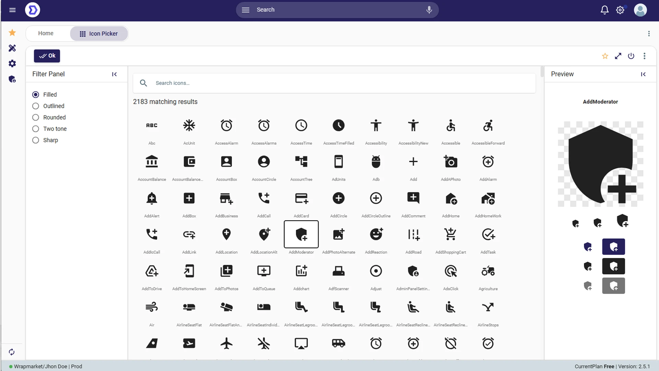Click the refresh icon at sidebar bottom
Viewport: 659px width, 371px height.
tap(12, 352)
